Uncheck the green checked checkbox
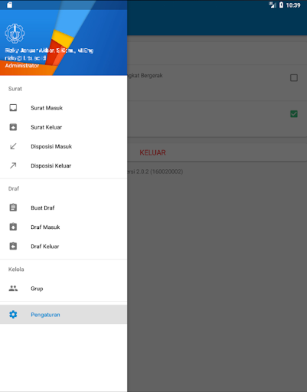The width and height of the screenshot is (307, 392). click(x=294, y=114)
